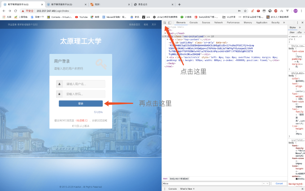Image resolution: width=305 pixels, height=191 pixels.
Task: Expand the head element node
Action: pyautogui.click(x=166, y=33)
